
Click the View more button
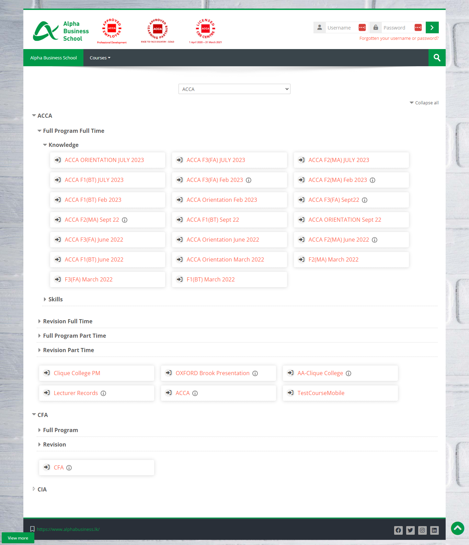point(18,538)
